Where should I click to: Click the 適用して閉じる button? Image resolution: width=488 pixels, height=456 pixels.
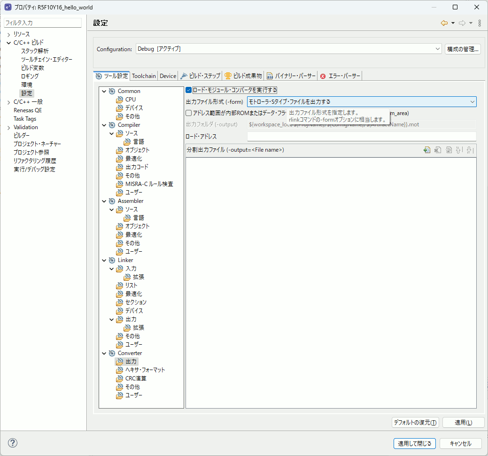point(415,443)
